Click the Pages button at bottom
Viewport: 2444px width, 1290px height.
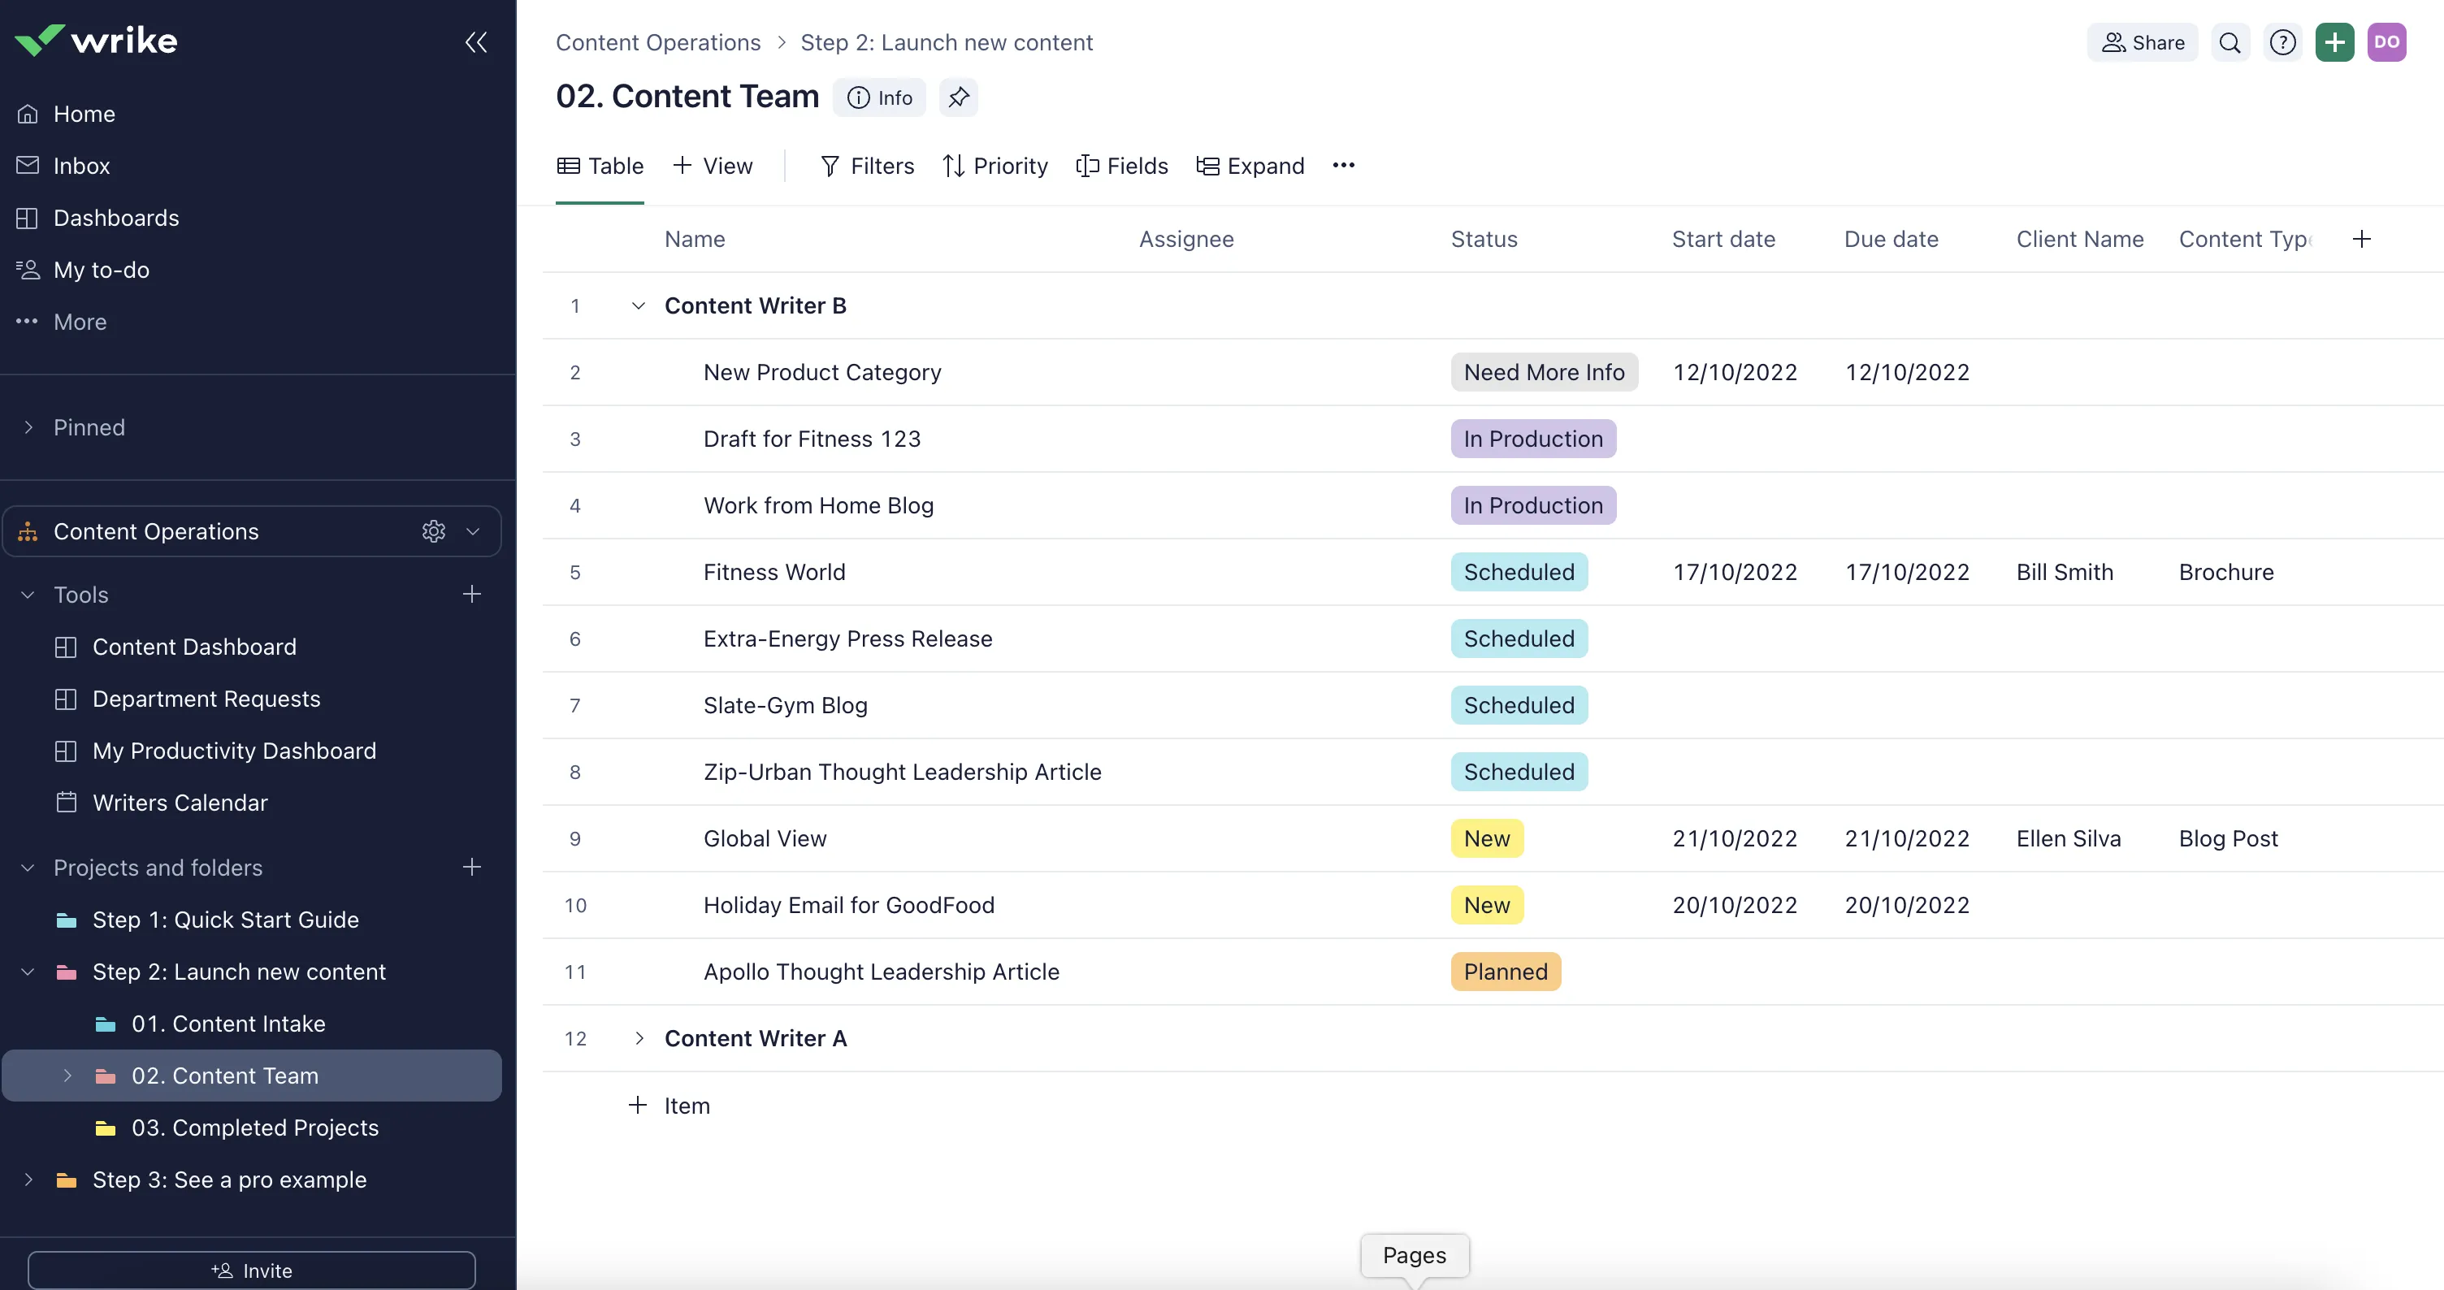coord(1415,1256)
